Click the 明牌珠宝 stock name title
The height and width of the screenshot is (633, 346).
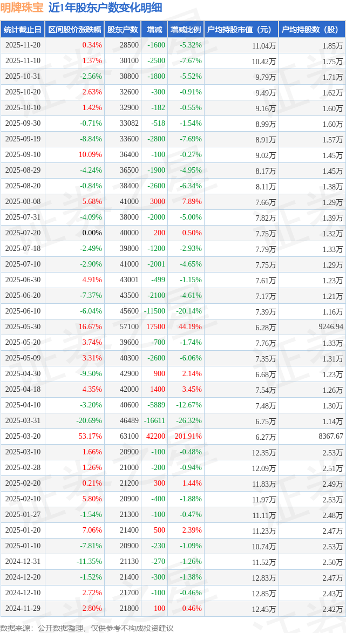(x=22, y=8)
